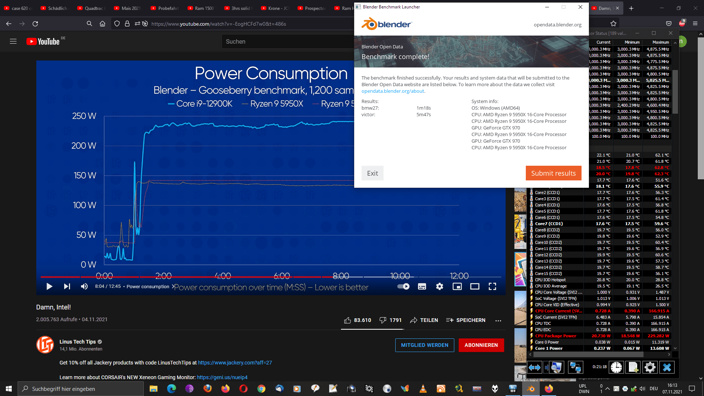Click the Blender taskbar icon
Viewport: 704px width, 396px height.
click(x=531, y=389)
